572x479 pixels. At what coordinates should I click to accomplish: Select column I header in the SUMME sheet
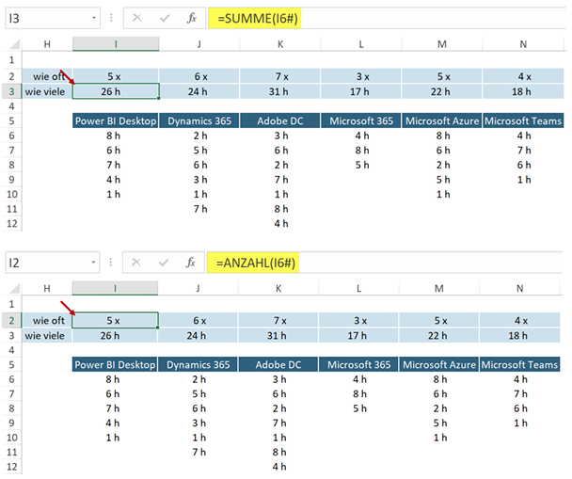pos(116,44)
